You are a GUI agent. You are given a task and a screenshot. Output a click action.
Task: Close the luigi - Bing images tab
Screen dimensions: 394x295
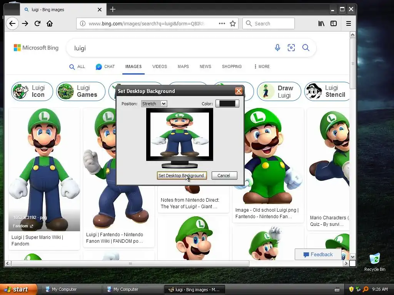click(x=100, y=10)
